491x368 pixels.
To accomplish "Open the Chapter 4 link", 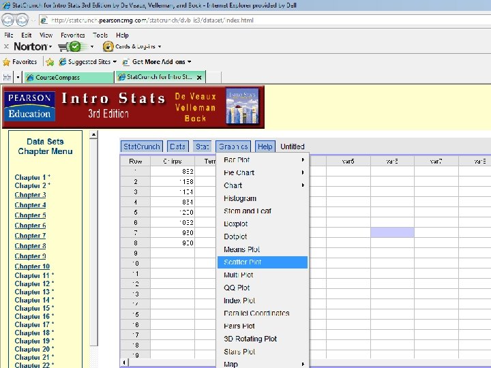I will tap(31, 205).
